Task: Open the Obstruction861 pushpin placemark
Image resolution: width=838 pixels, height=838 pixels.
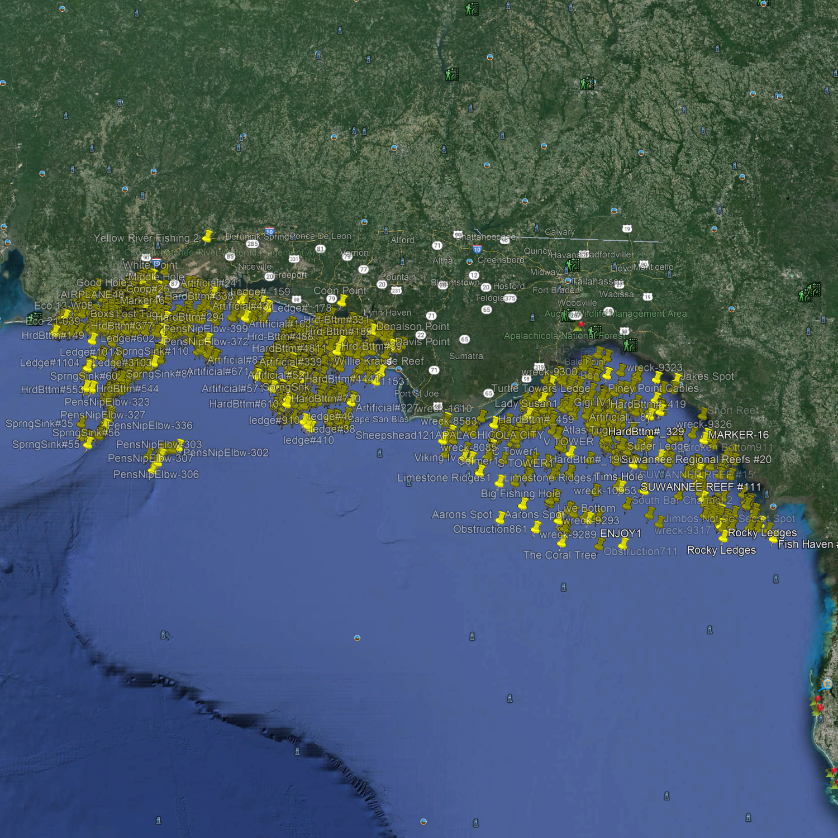Action: click(536, 527)
